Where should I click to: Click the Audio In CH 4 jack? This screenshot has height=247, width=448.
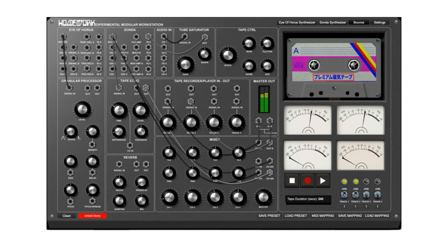[164, 69]
